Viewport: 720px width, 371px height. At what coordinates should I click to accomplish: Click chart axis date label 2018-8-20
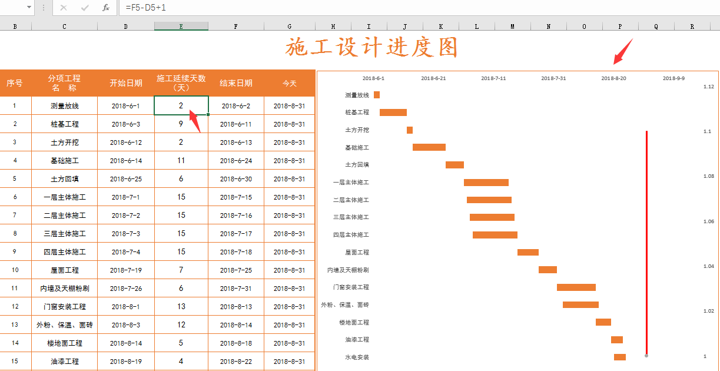coord(613,78)
